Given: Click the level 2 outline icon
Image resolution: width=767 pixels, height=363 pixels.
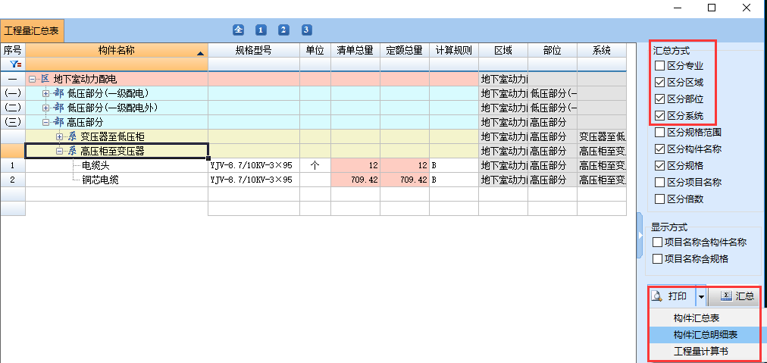Looking at the screenshot, I should point(283,30).
